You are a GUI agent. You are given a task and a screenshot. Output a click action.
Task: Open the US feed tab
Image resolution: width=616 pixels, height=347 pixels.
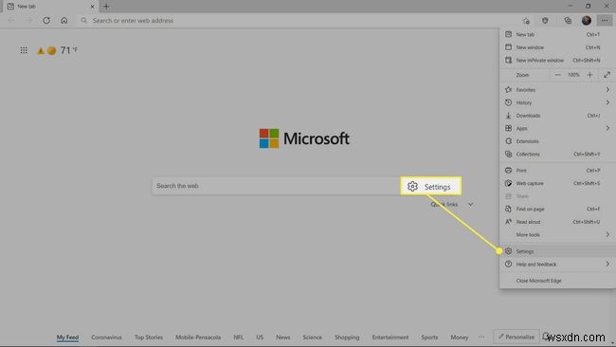tap(260, 338)
